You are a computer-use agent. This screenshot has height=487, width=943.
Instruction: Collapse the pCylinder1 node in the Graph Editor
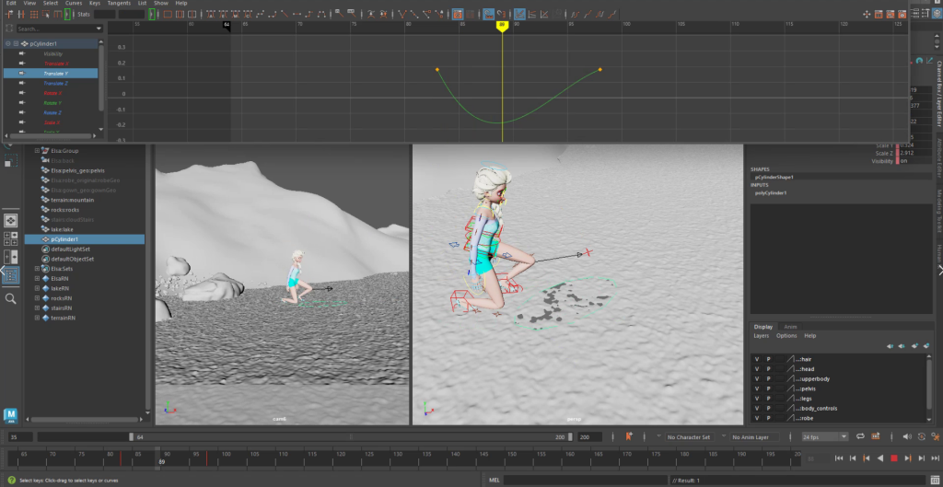pyautogui.click(x=7, y=44)
